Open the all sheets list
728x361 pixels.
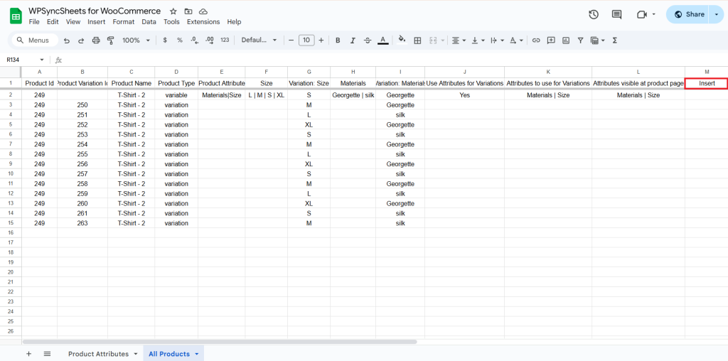coord(47,354)
